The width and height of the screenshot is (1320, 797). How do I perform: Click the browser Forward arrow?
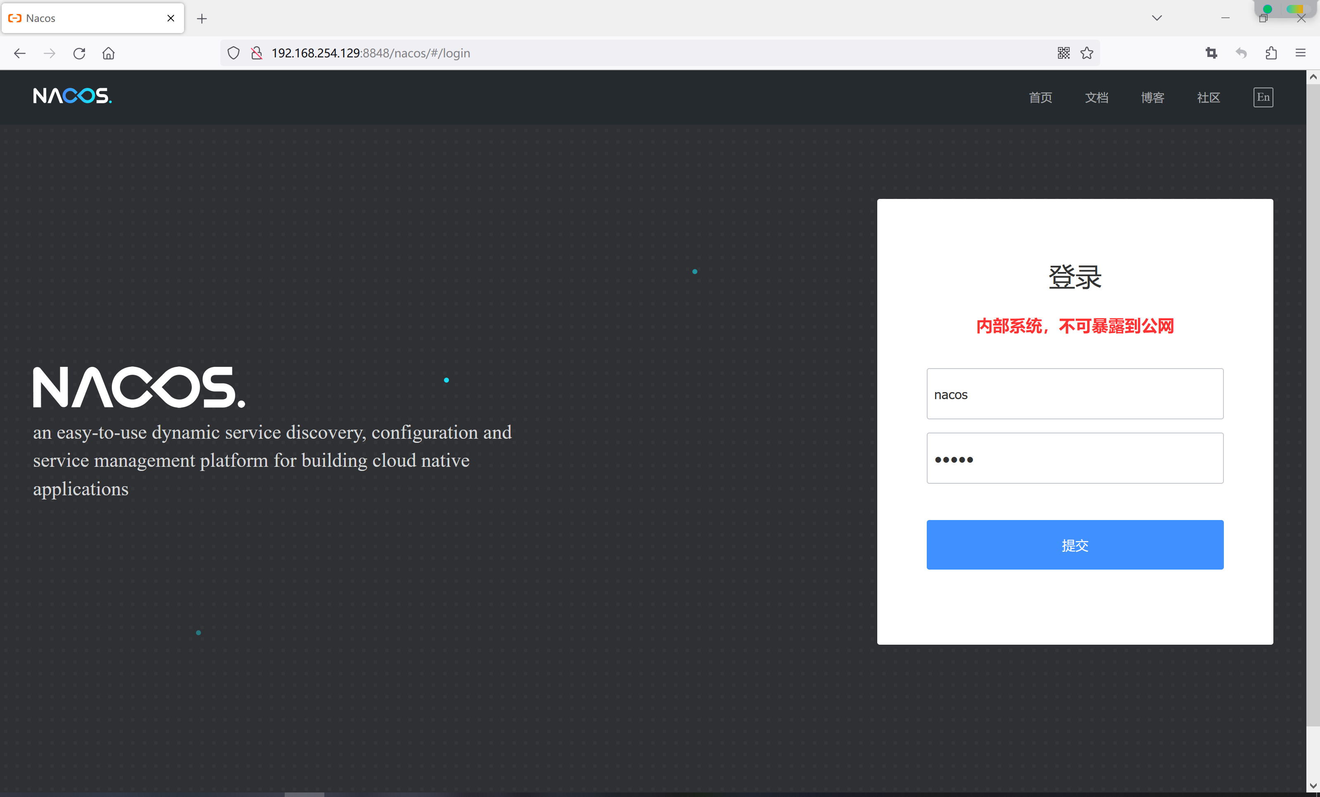(x=49, y=53)
